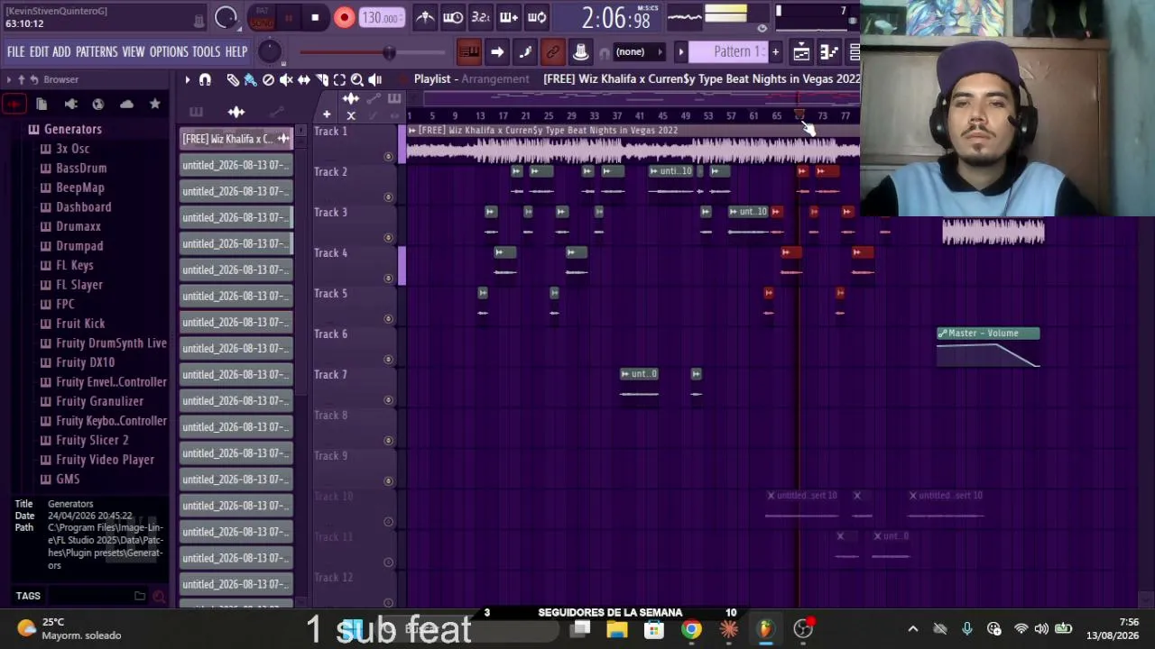Select the playlist Draw pencil tool
This screenshot has height=649, width=1155.
233,79
